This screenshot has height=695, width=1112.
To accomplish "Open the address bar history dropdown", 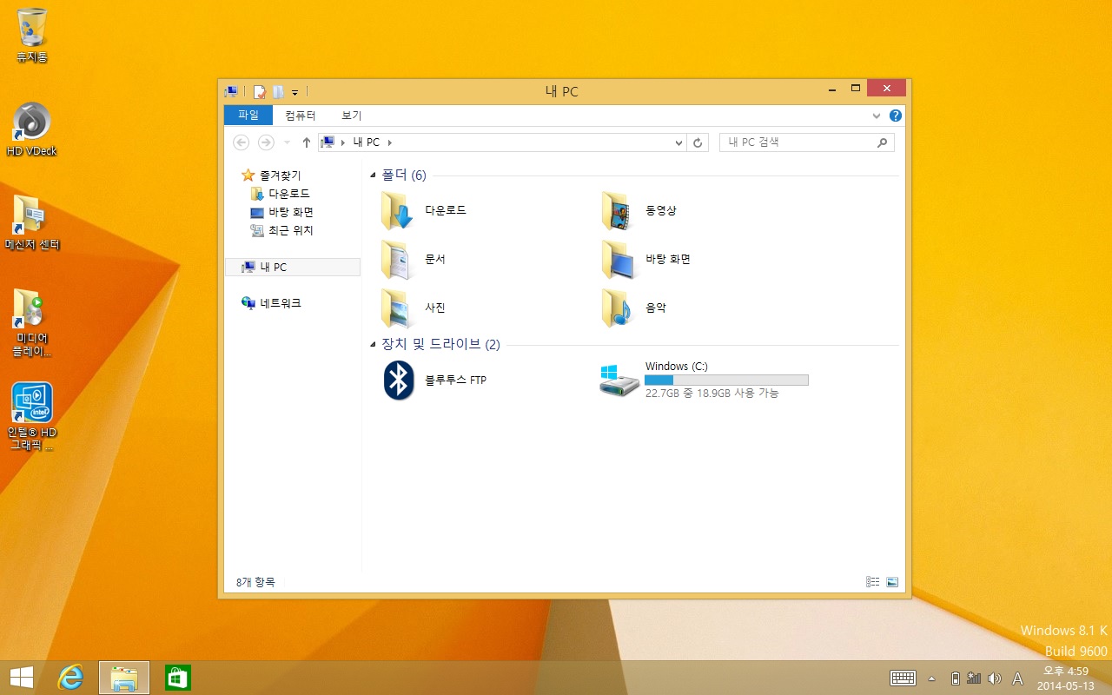I will pyautogui.click(x=679, y=142).
